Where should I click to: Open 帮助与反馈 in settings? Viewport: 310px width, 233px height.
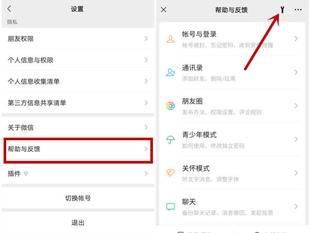[x=78, y=149]
